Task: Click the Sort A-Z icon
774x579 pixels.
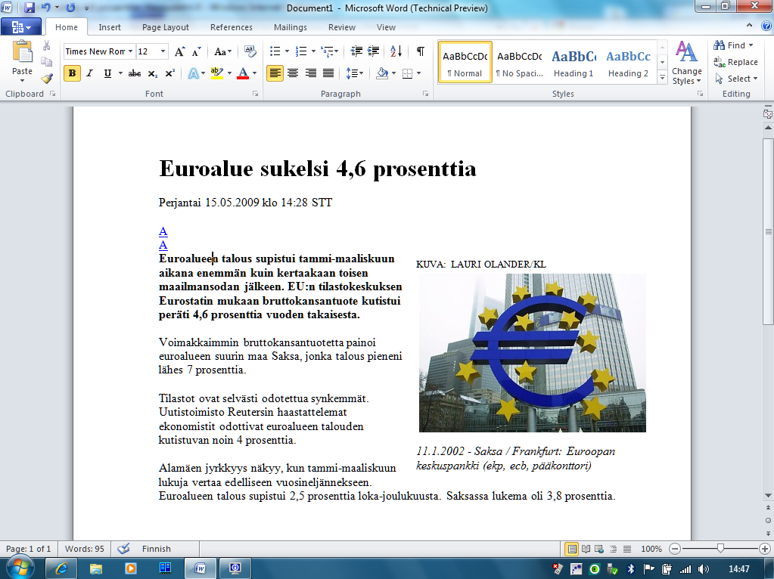Action: coord(396,51)
